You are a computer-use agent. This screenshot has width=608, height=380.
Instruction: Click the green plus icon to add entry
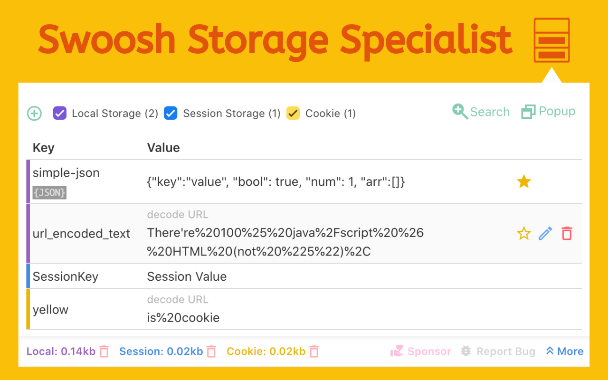[34, 113]
